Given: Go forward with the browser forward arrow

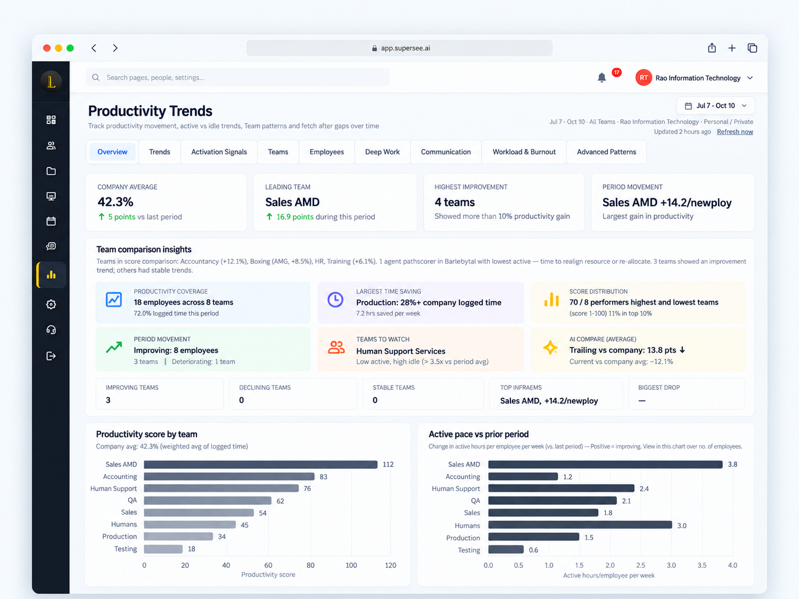Looking at the screenshot, I should coord(115,48).
